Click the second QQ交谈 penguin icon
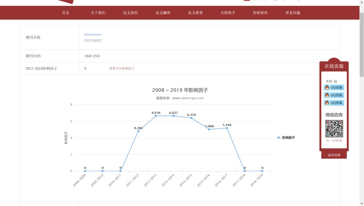The width and height of the screenshot is (364, 206). point(326,95)
